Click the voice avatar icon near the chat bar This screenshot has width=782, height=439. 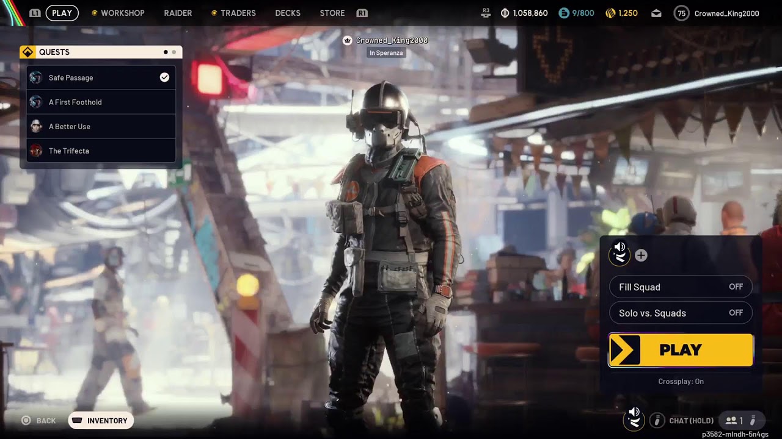click(634, 418)
